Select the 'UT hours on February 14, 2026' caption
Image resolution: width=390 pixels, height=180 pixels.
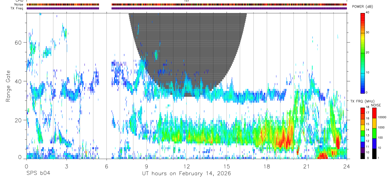(x=186, y=174)
